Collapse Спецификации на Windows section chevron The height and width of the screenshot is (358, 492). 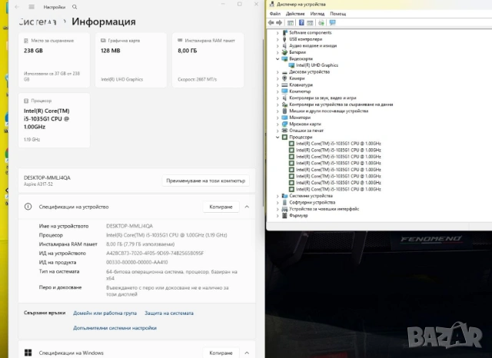pos(247,353)
